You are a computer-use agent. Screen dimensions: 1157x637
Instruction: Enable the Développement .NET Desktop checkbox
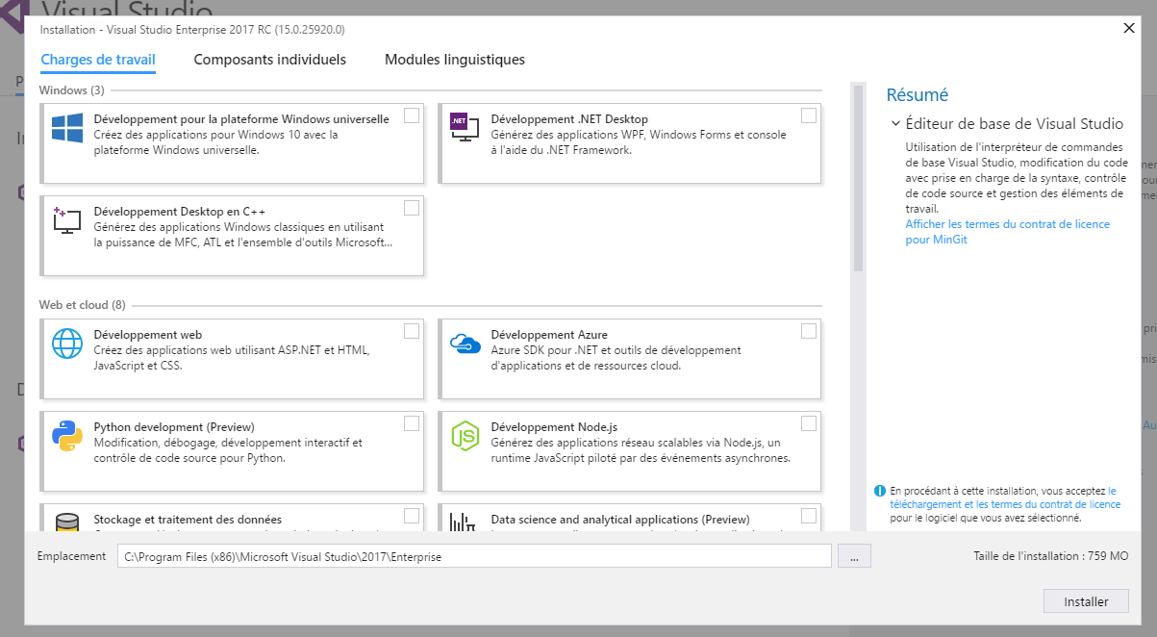pyautogui.click(x=808, y=115)
